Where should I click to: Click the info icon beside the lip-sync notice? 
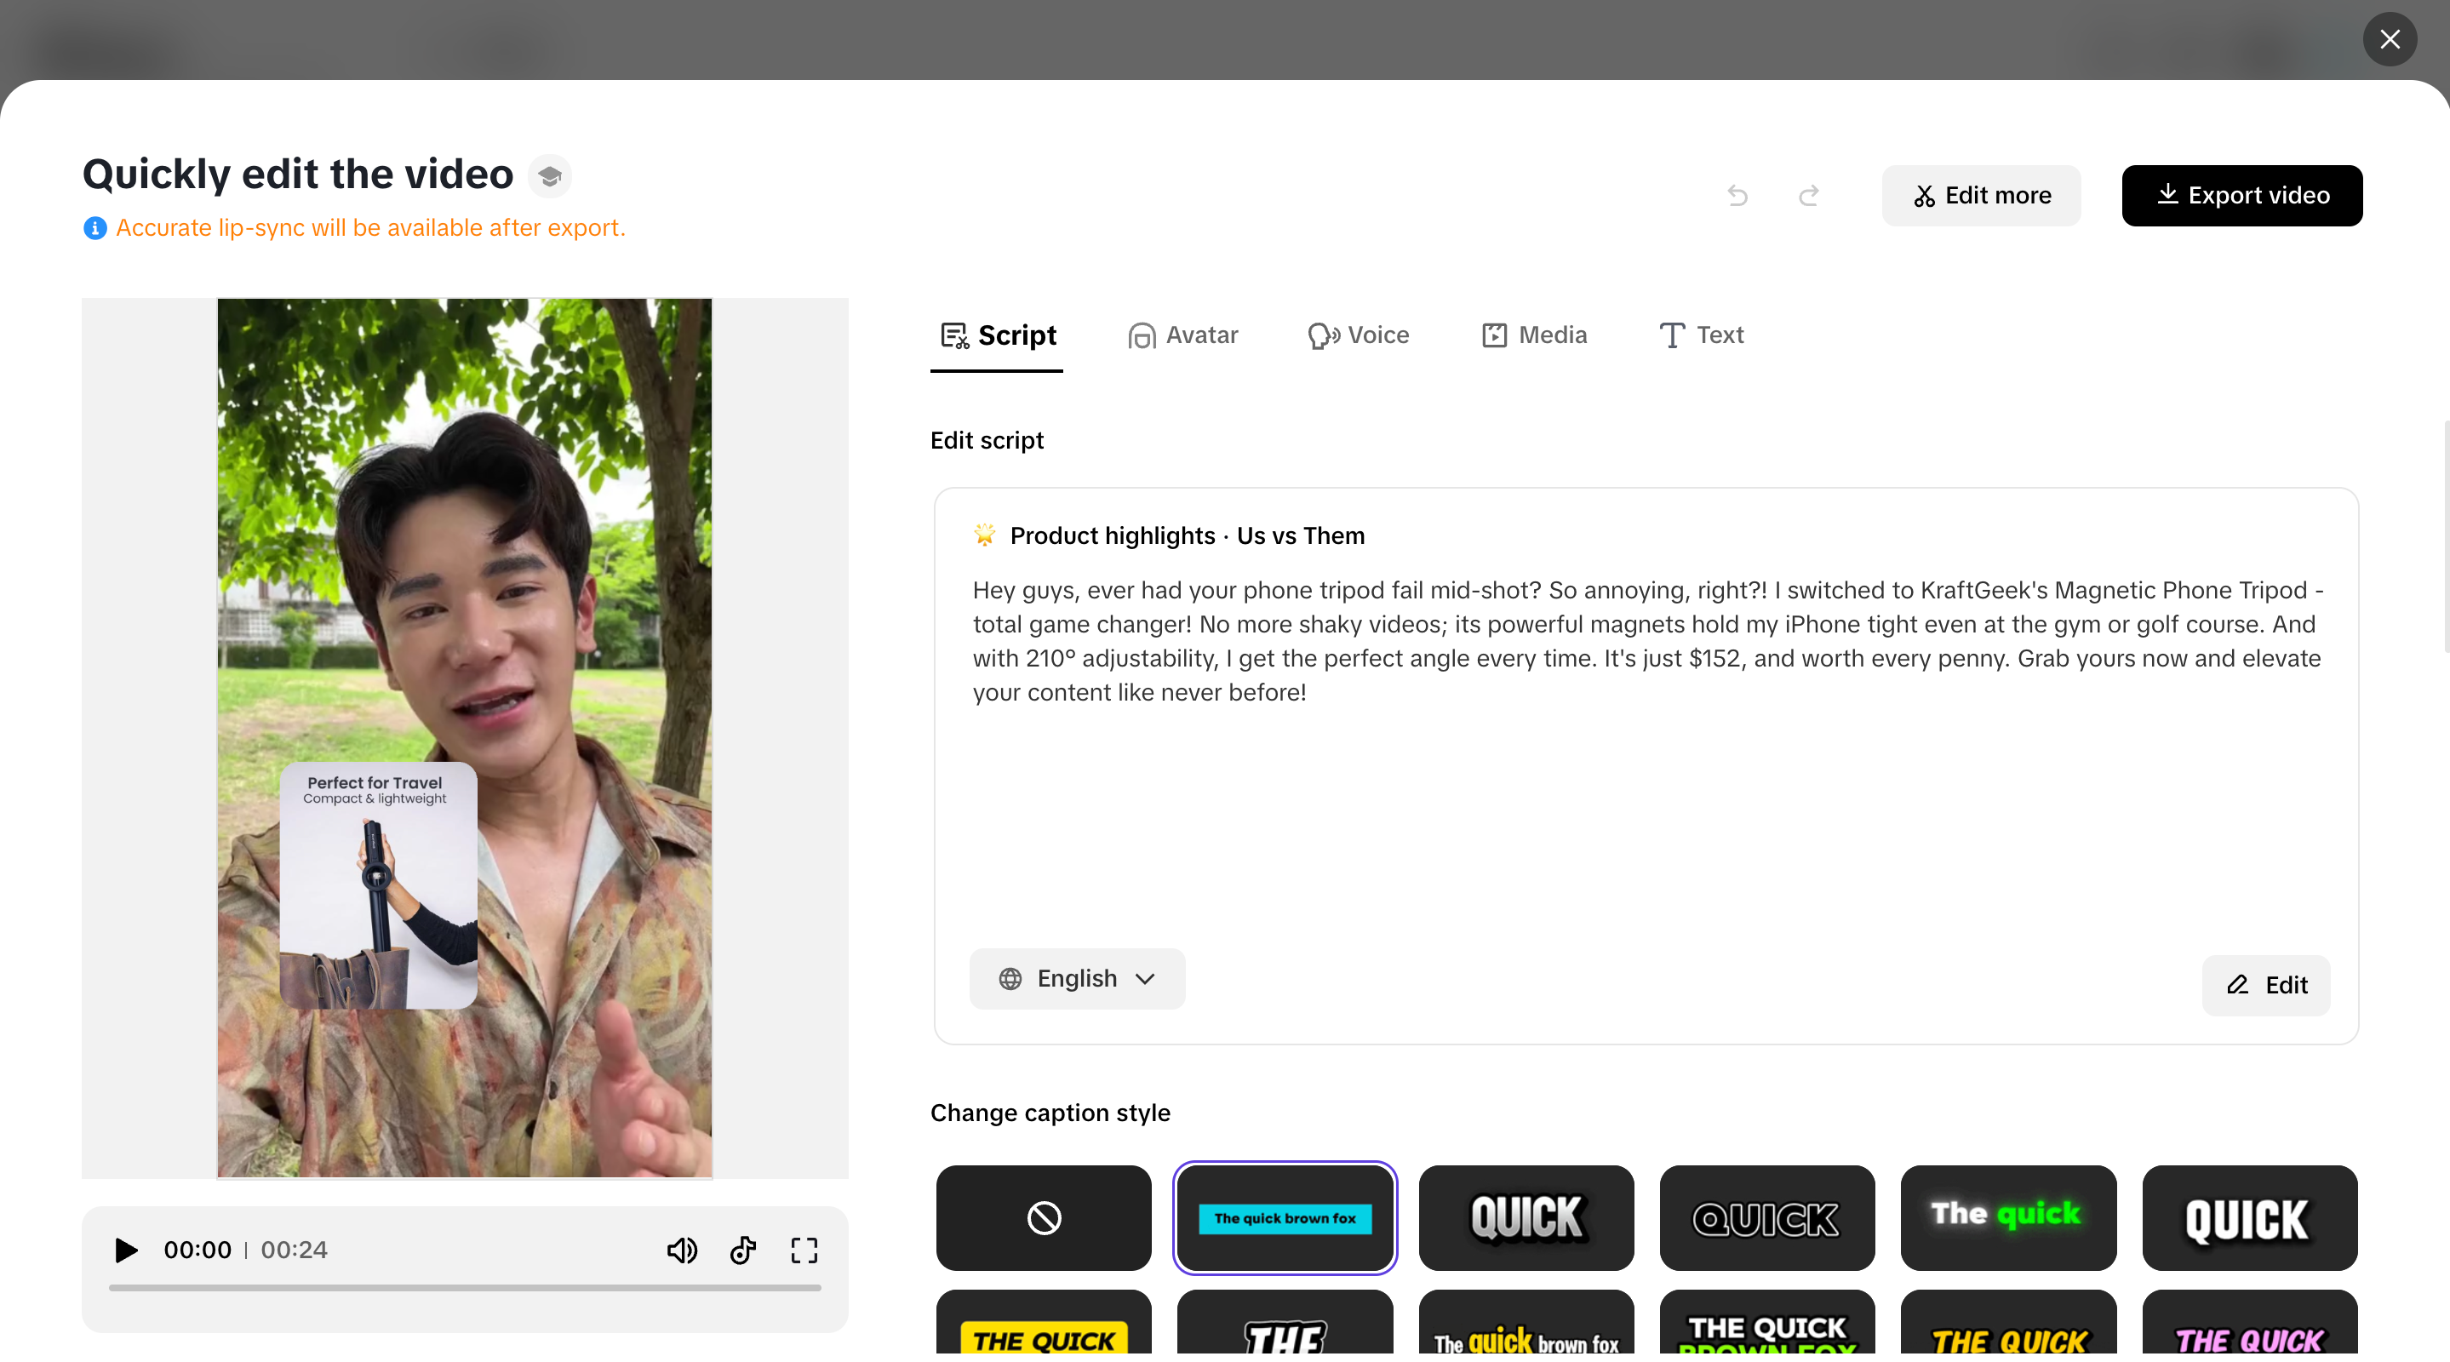94,228
